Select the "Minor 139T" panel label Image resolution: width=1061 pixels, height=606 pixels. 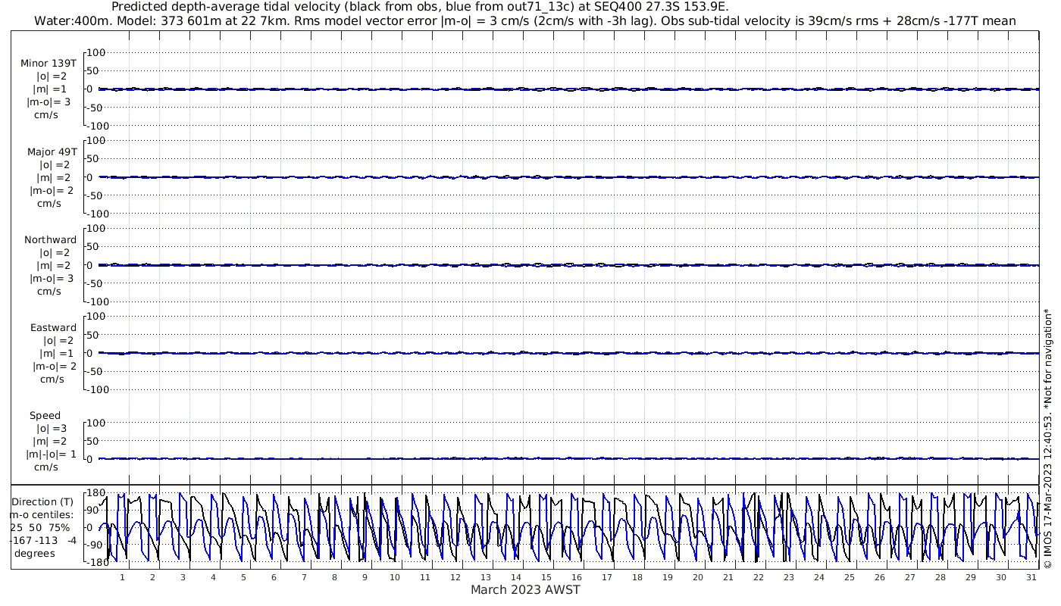tap(49, 63)
